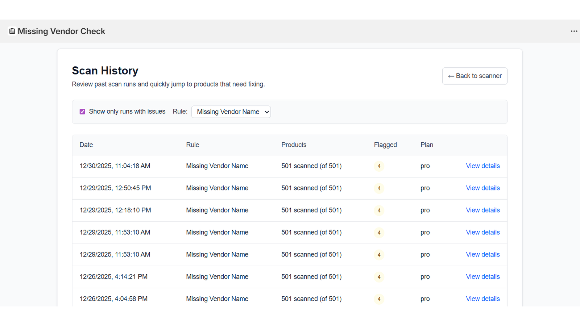This screenshot has height=326, width=580.
Task: View details for 12/30/2025 11:04:18 AM scan
Action: pyautogui.click(x=482, y=166)
